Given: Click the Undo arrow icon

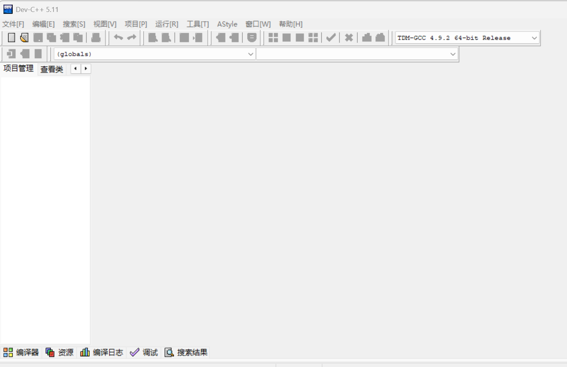Looking at the screenshot, I should coord(118,38).
